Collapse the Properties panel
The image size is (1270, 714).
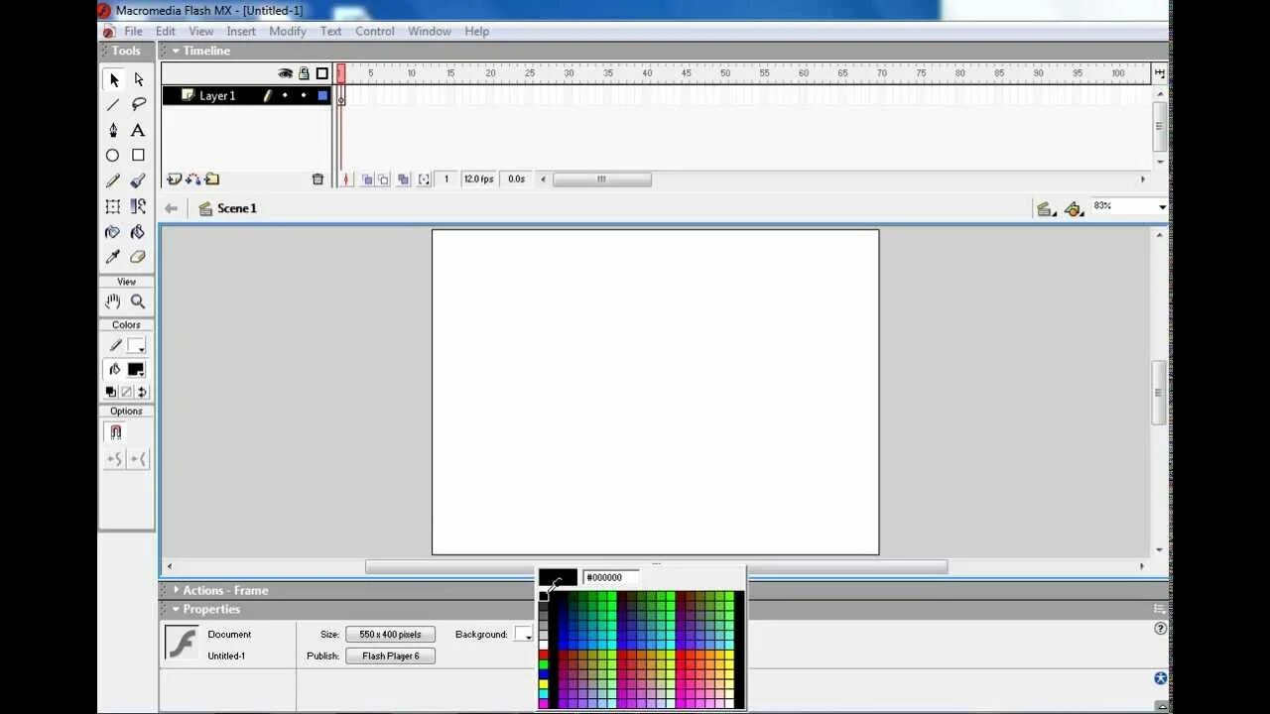[x=176, y=609]
